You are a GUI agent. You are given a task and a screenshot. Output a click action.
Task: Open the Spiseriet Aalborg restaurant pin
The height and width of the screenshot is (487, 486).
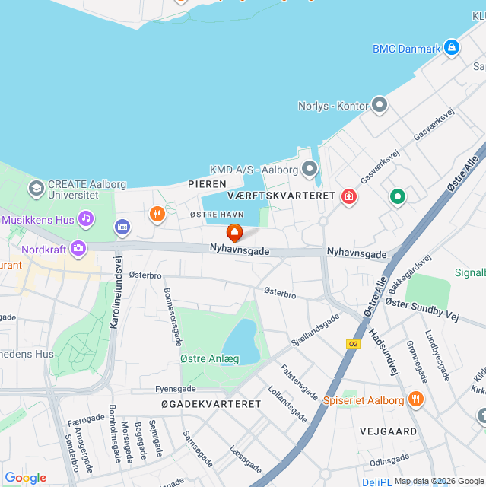point(416,399)
